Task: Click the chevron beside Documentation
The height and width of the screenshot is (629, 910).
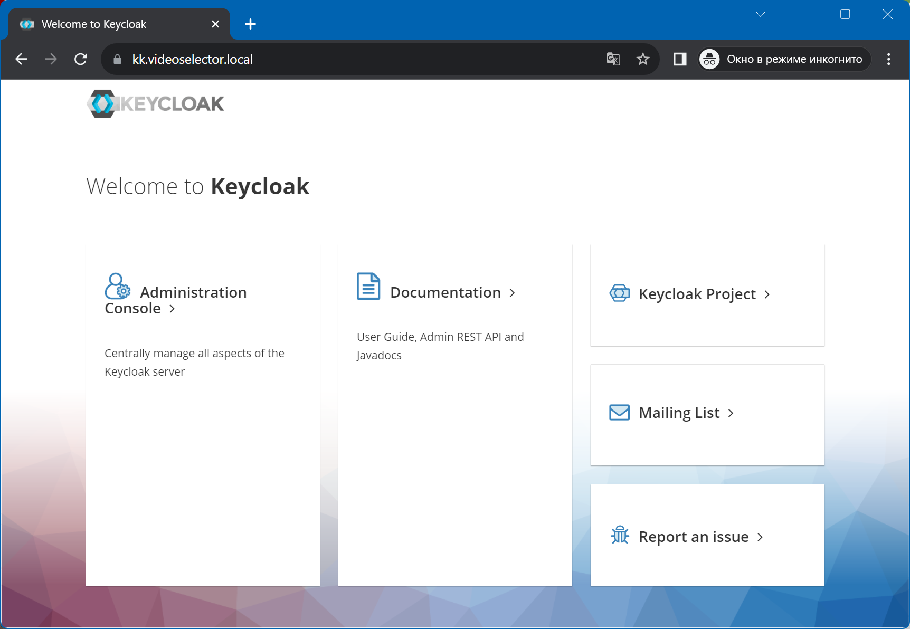Action: (512, 293)
